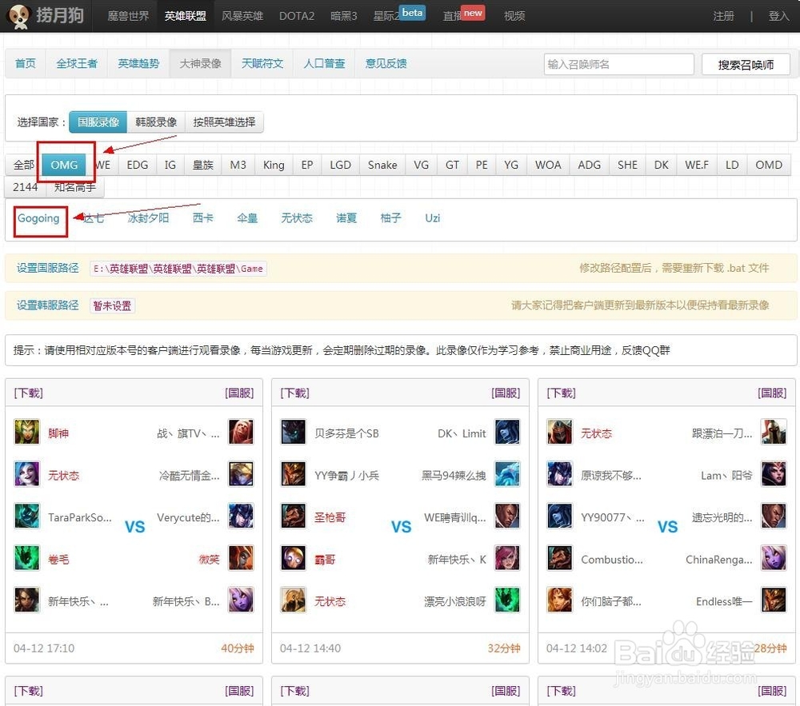The image size is (800, 706).
Task: Click 注册 link
Action: (x=723, y=16)
